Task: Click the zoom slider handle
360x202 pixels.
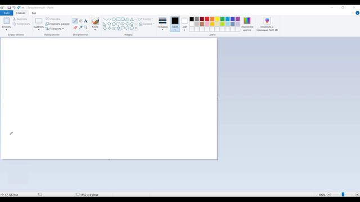Action: [343, 195]
